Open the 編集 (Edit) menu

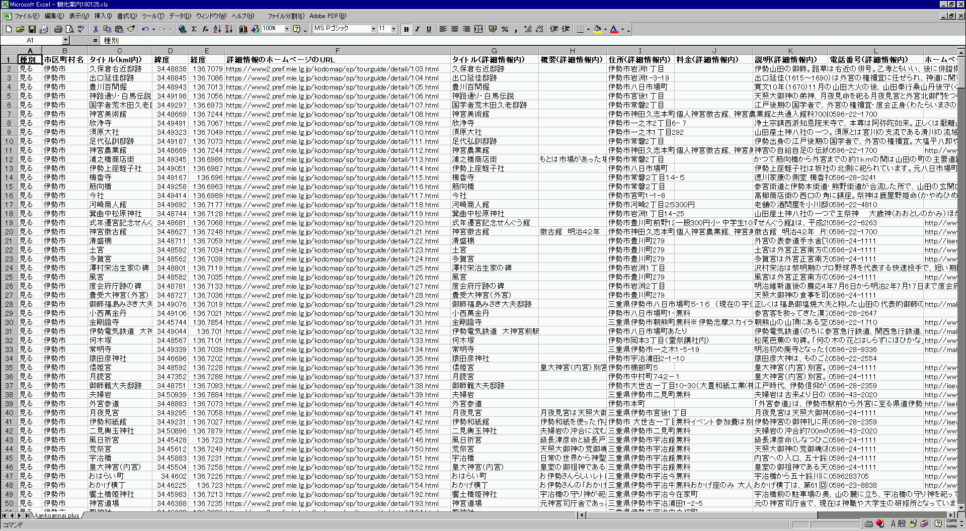tap(54, 16)
